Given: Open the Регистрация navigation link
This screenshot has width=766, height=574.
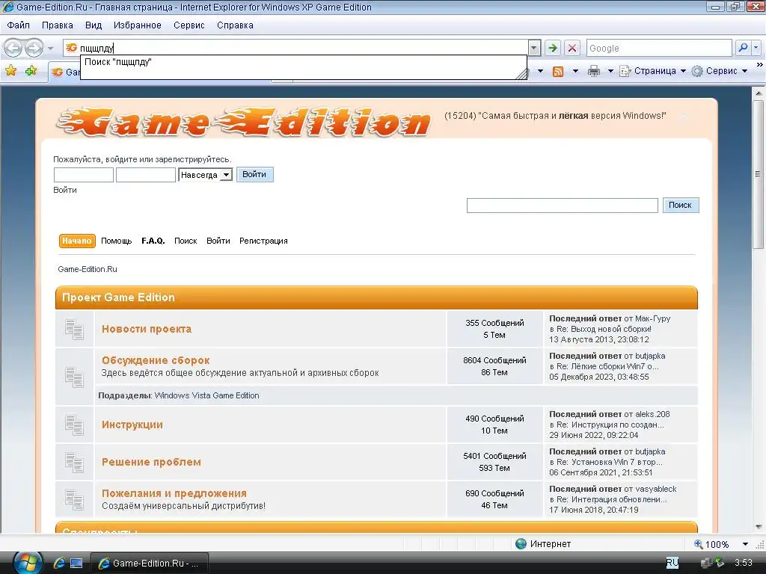Looking at the screenshot, I should [263, 241].
